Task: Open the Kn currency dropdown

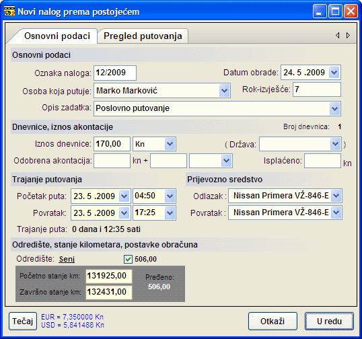Action: 170,144
